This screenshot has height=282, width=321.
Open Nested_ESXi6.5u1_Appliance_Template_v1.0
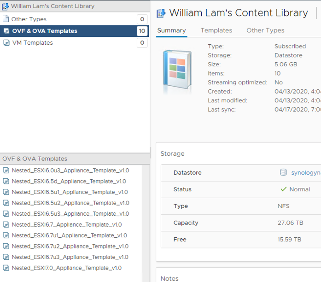point(70,192)
